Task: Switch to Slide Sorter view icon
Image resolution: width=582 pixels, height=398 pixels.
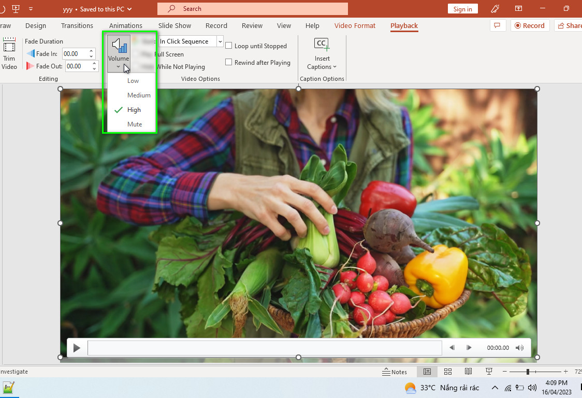Action: (x=448, y=372)
